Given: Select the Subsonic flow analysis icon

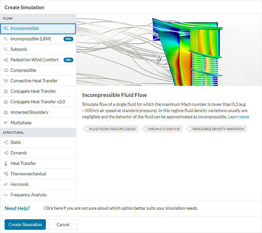Looking at the screenshot, I should (6, 49).
